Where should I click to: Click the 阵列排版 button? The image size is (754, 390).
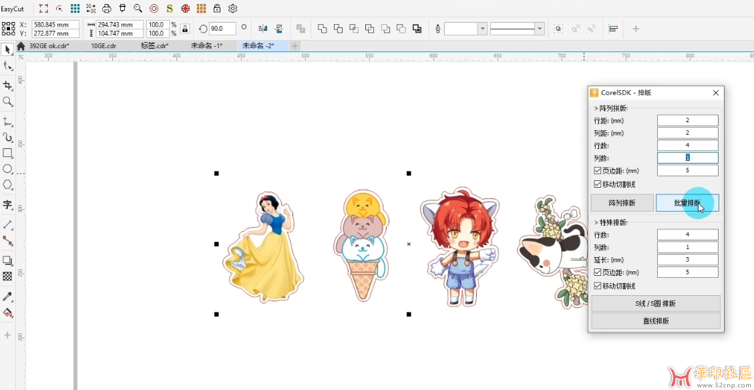[622, 203]
